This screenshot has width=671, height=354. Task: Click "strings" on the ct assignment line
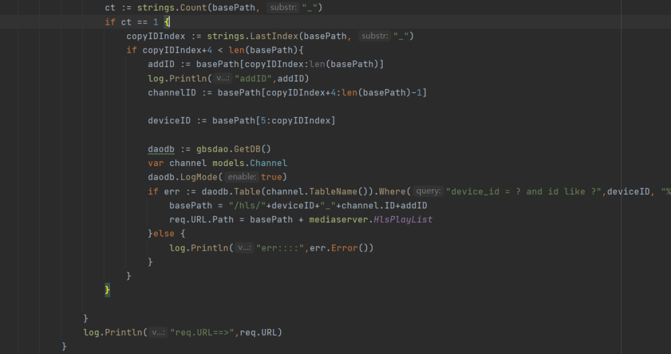tap(156, 7)
